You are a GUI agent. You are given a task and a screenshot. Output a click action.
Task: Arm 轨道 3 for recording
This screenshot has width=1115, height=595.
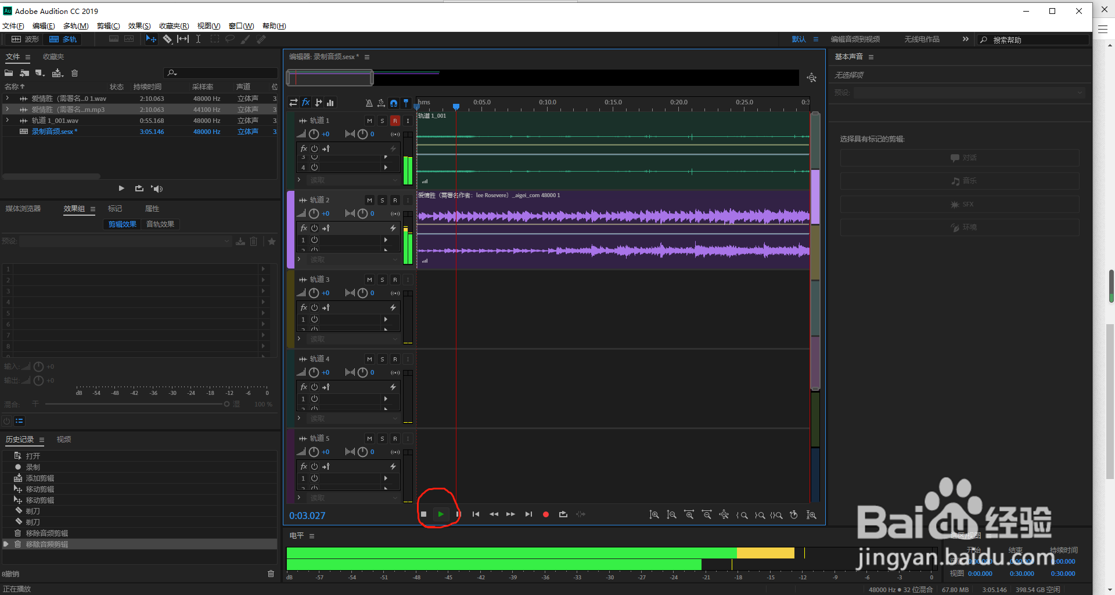pos(395,280)
